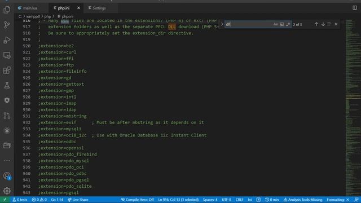The height and width of the screenshot is (203, 361).
Task: Click line 936 ;extension=openssl
Action: tap(61, 148)
